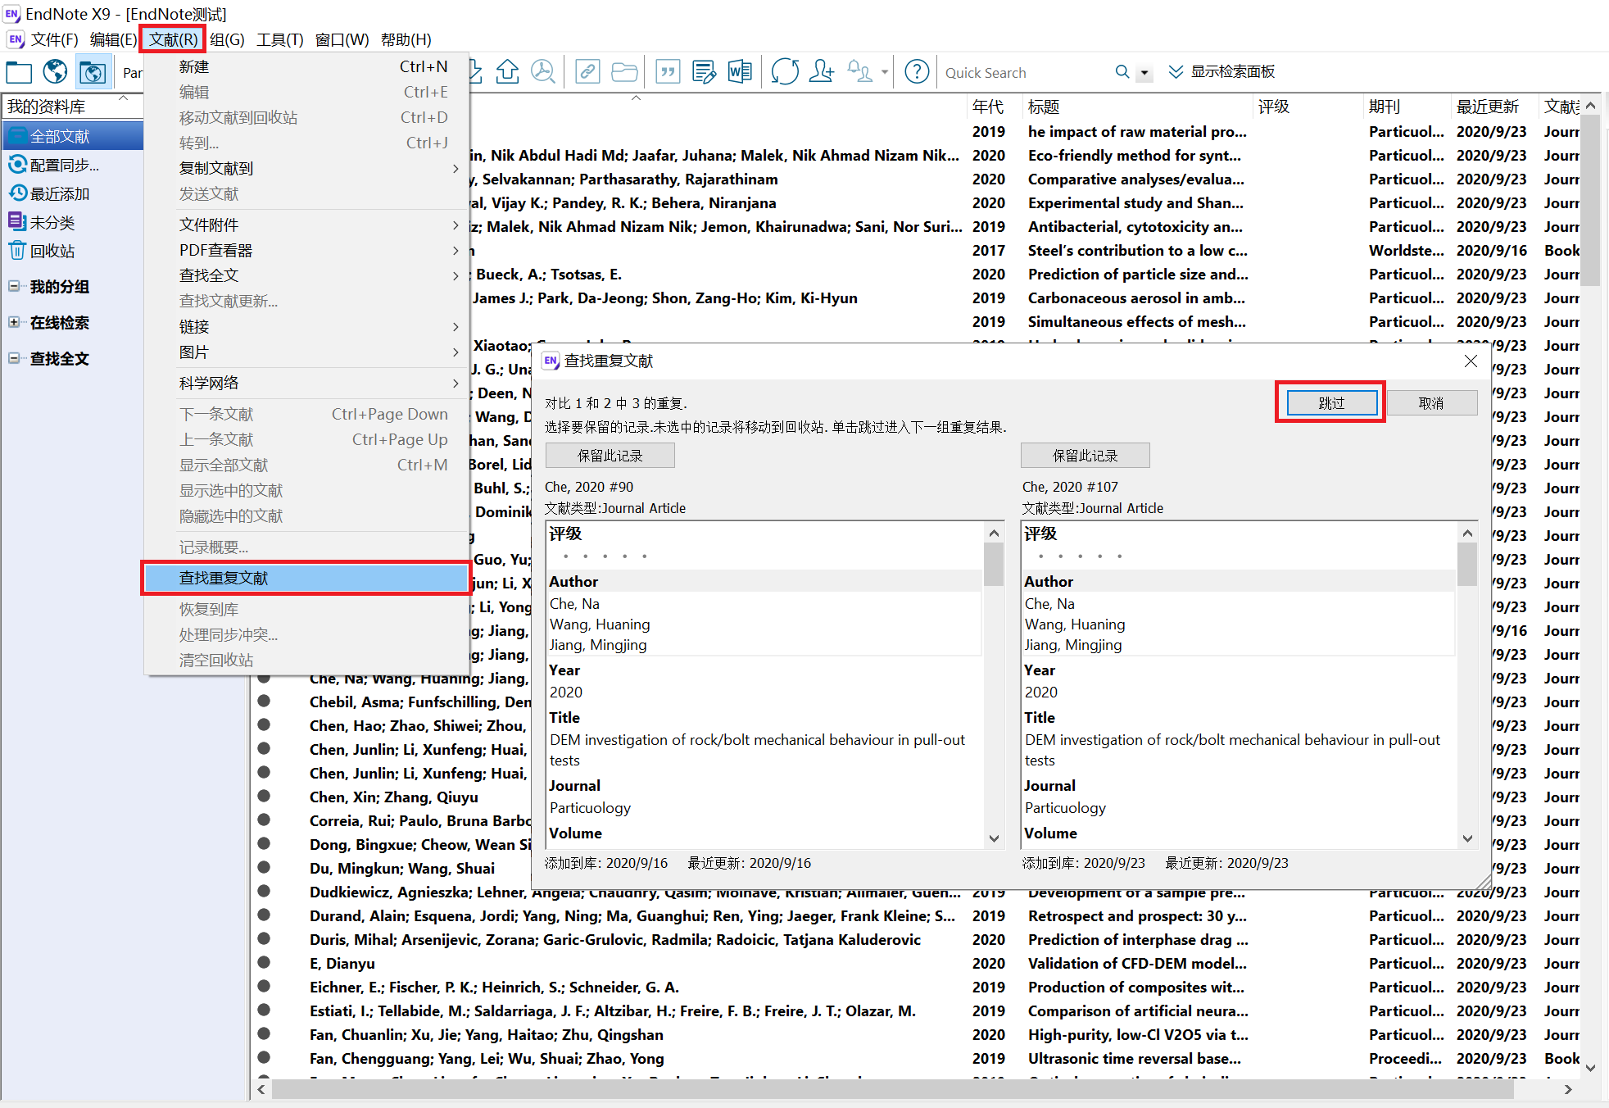1609x1108 pixels.
Task: Click the quick search magnifier icon
Action: tap(1122, 72)
